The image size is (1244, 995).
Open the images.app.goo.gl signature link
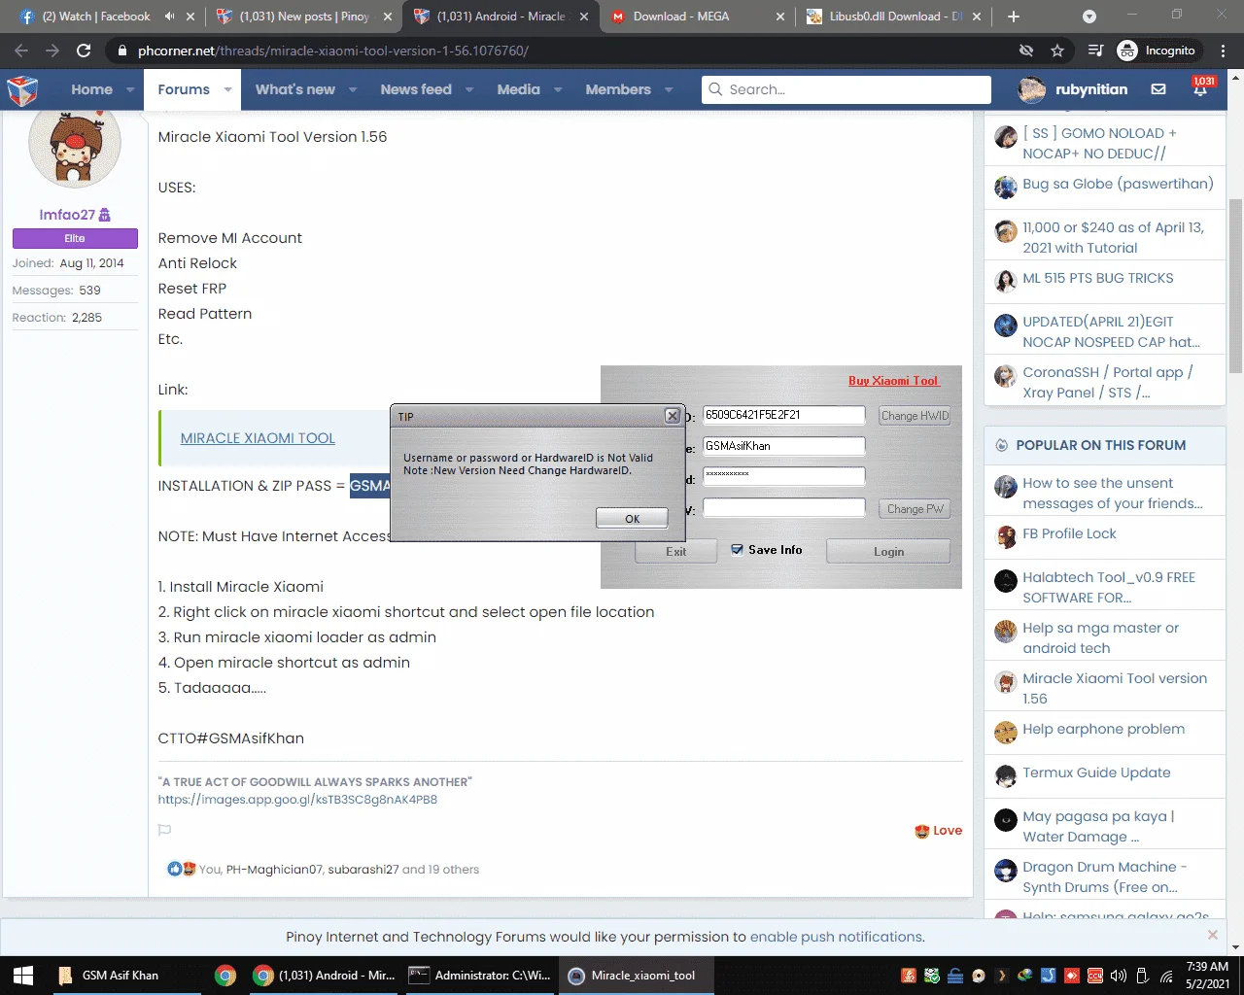297,800
